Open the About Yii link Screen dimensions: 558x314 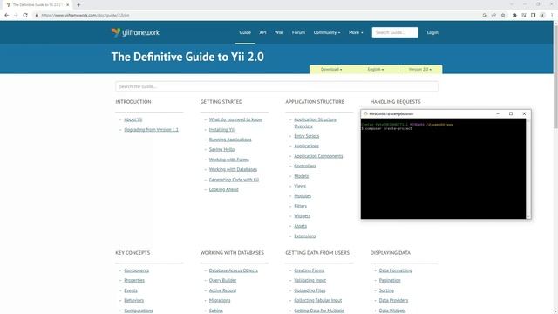133,119
